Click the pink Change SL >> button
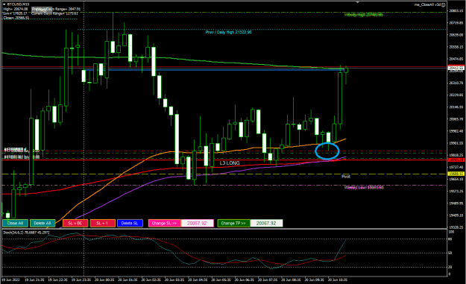Image resolution: width=466 pixels, height=284 pixels. point(164,223)
